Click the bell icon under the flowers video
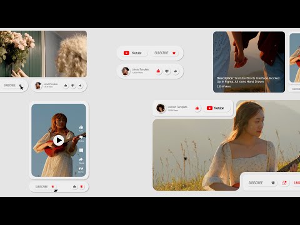The height and width of the screenshot is (225, 300). click(20, 86)
